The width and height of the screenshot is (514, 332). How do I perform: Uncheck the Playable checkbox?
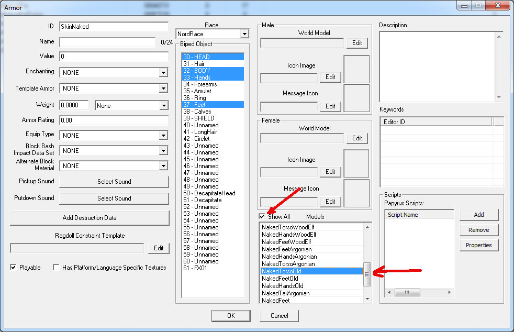tap(13, 268)
